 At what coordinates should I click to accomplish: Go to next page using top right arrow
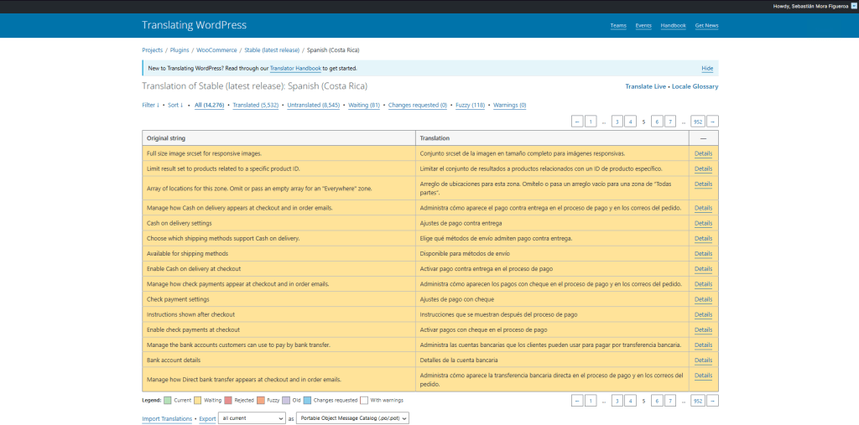pyautogui.click(x=713, y=122)
